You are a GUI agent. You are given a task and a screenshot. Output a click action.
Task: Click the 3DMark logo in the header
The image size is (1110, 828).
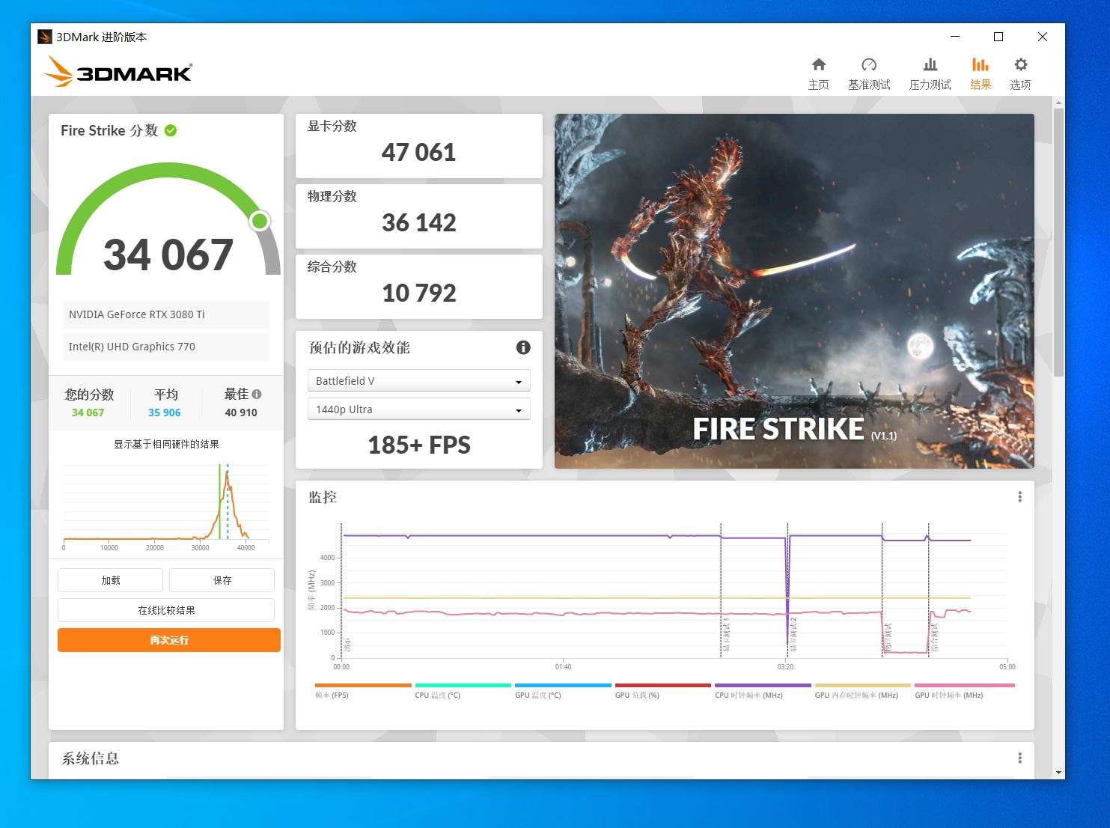click(x=118, y=72)
